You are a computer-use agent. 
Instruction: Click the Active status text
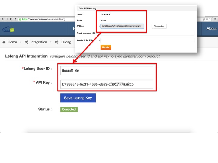click(103, 21)
